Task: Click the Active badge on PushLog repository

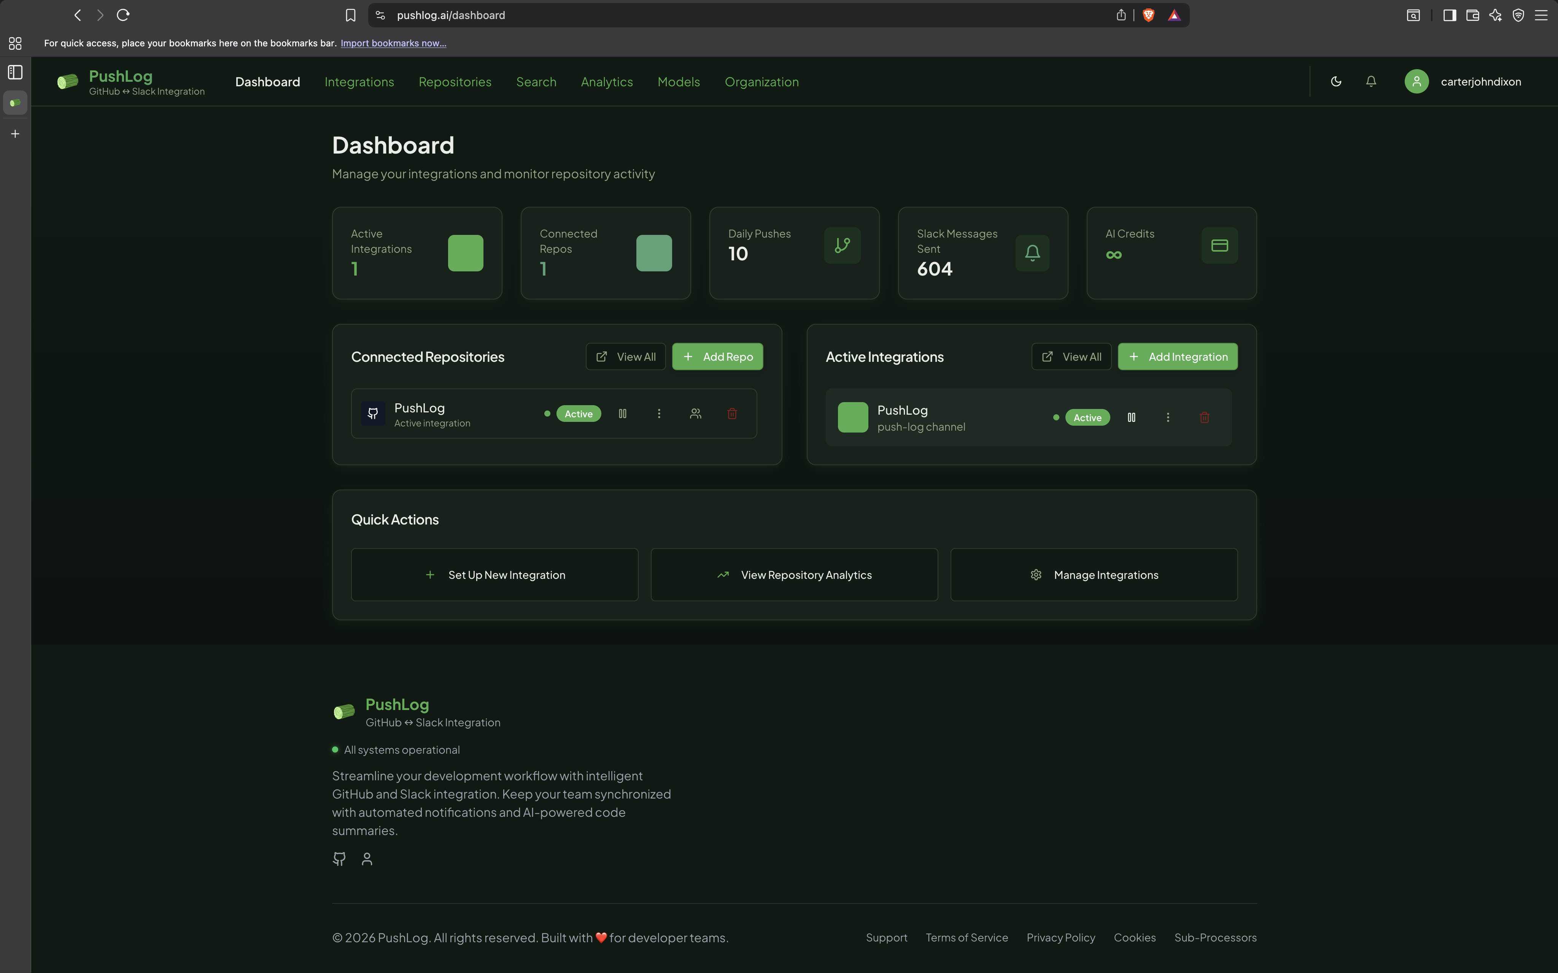Action: 579,414
